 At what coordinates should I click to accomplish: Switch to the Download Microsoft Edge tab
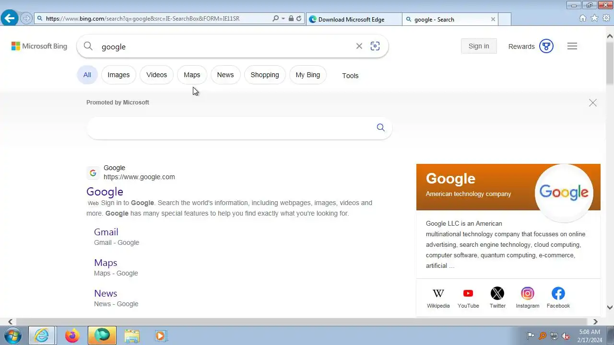point(354,19)
